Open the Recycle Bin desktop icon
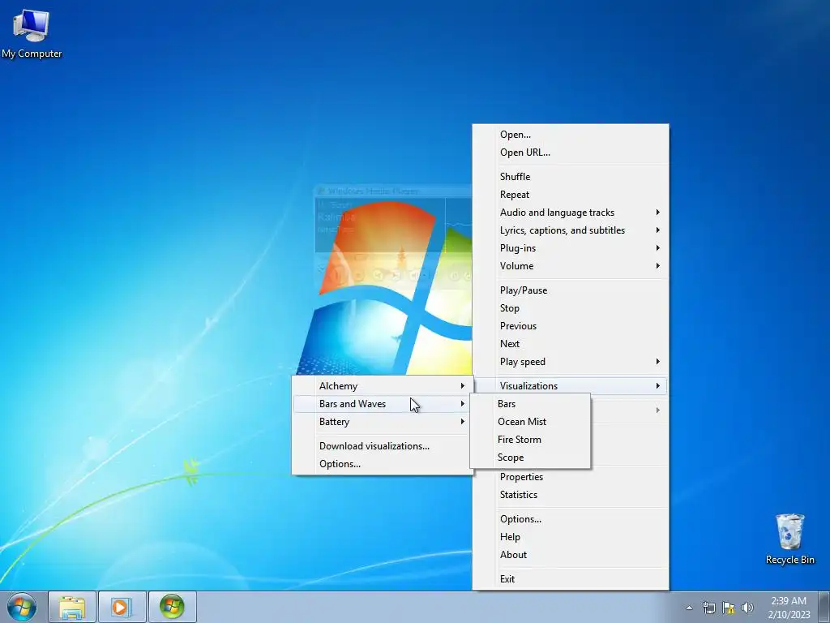This screenshot has width=830, height=623. [789, 539]
